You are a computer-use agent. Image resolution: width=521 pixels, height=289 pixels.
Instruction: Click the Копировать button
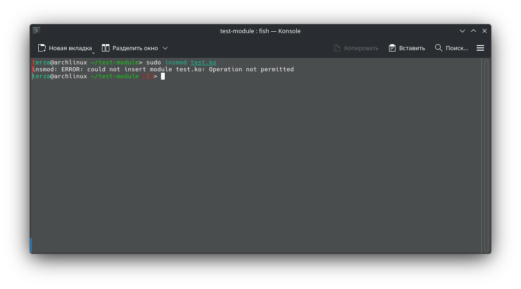pos(356,48)
